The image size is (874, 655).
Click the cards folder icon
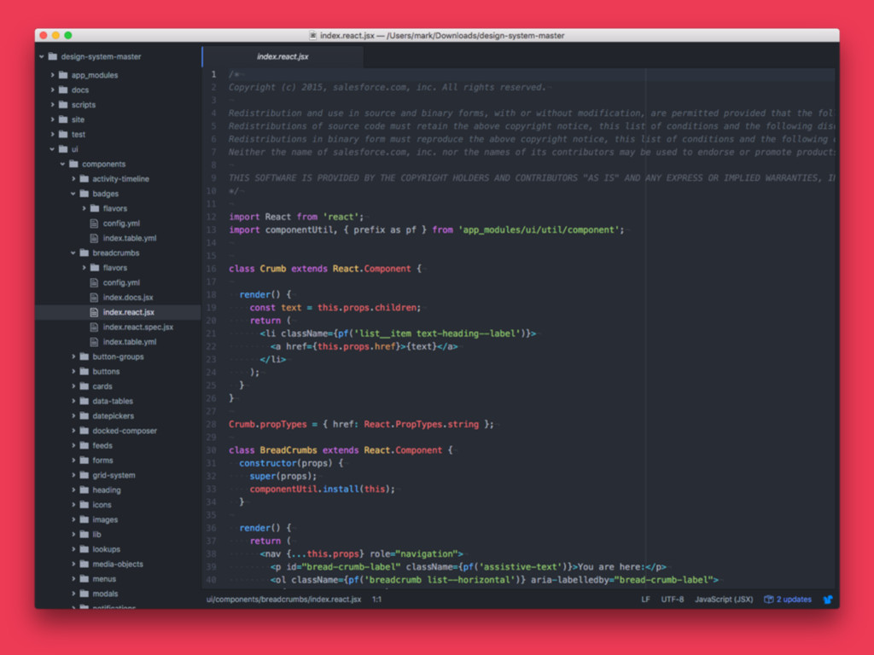point(84,386)
